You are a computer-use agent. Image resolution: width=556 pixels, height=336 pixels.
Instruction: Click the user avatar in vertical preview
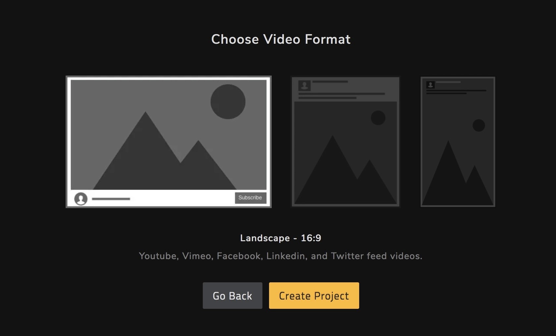430,85
